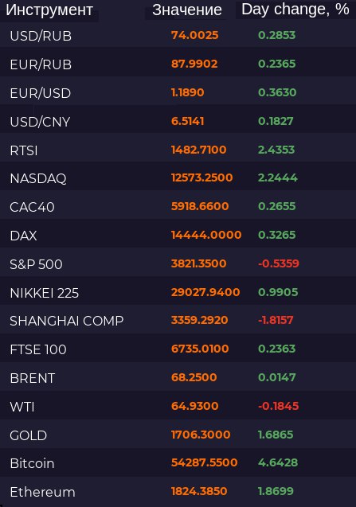Sort by the Значение column header
The width and height of the screenshot is (356, 507).
pos(187,10)
